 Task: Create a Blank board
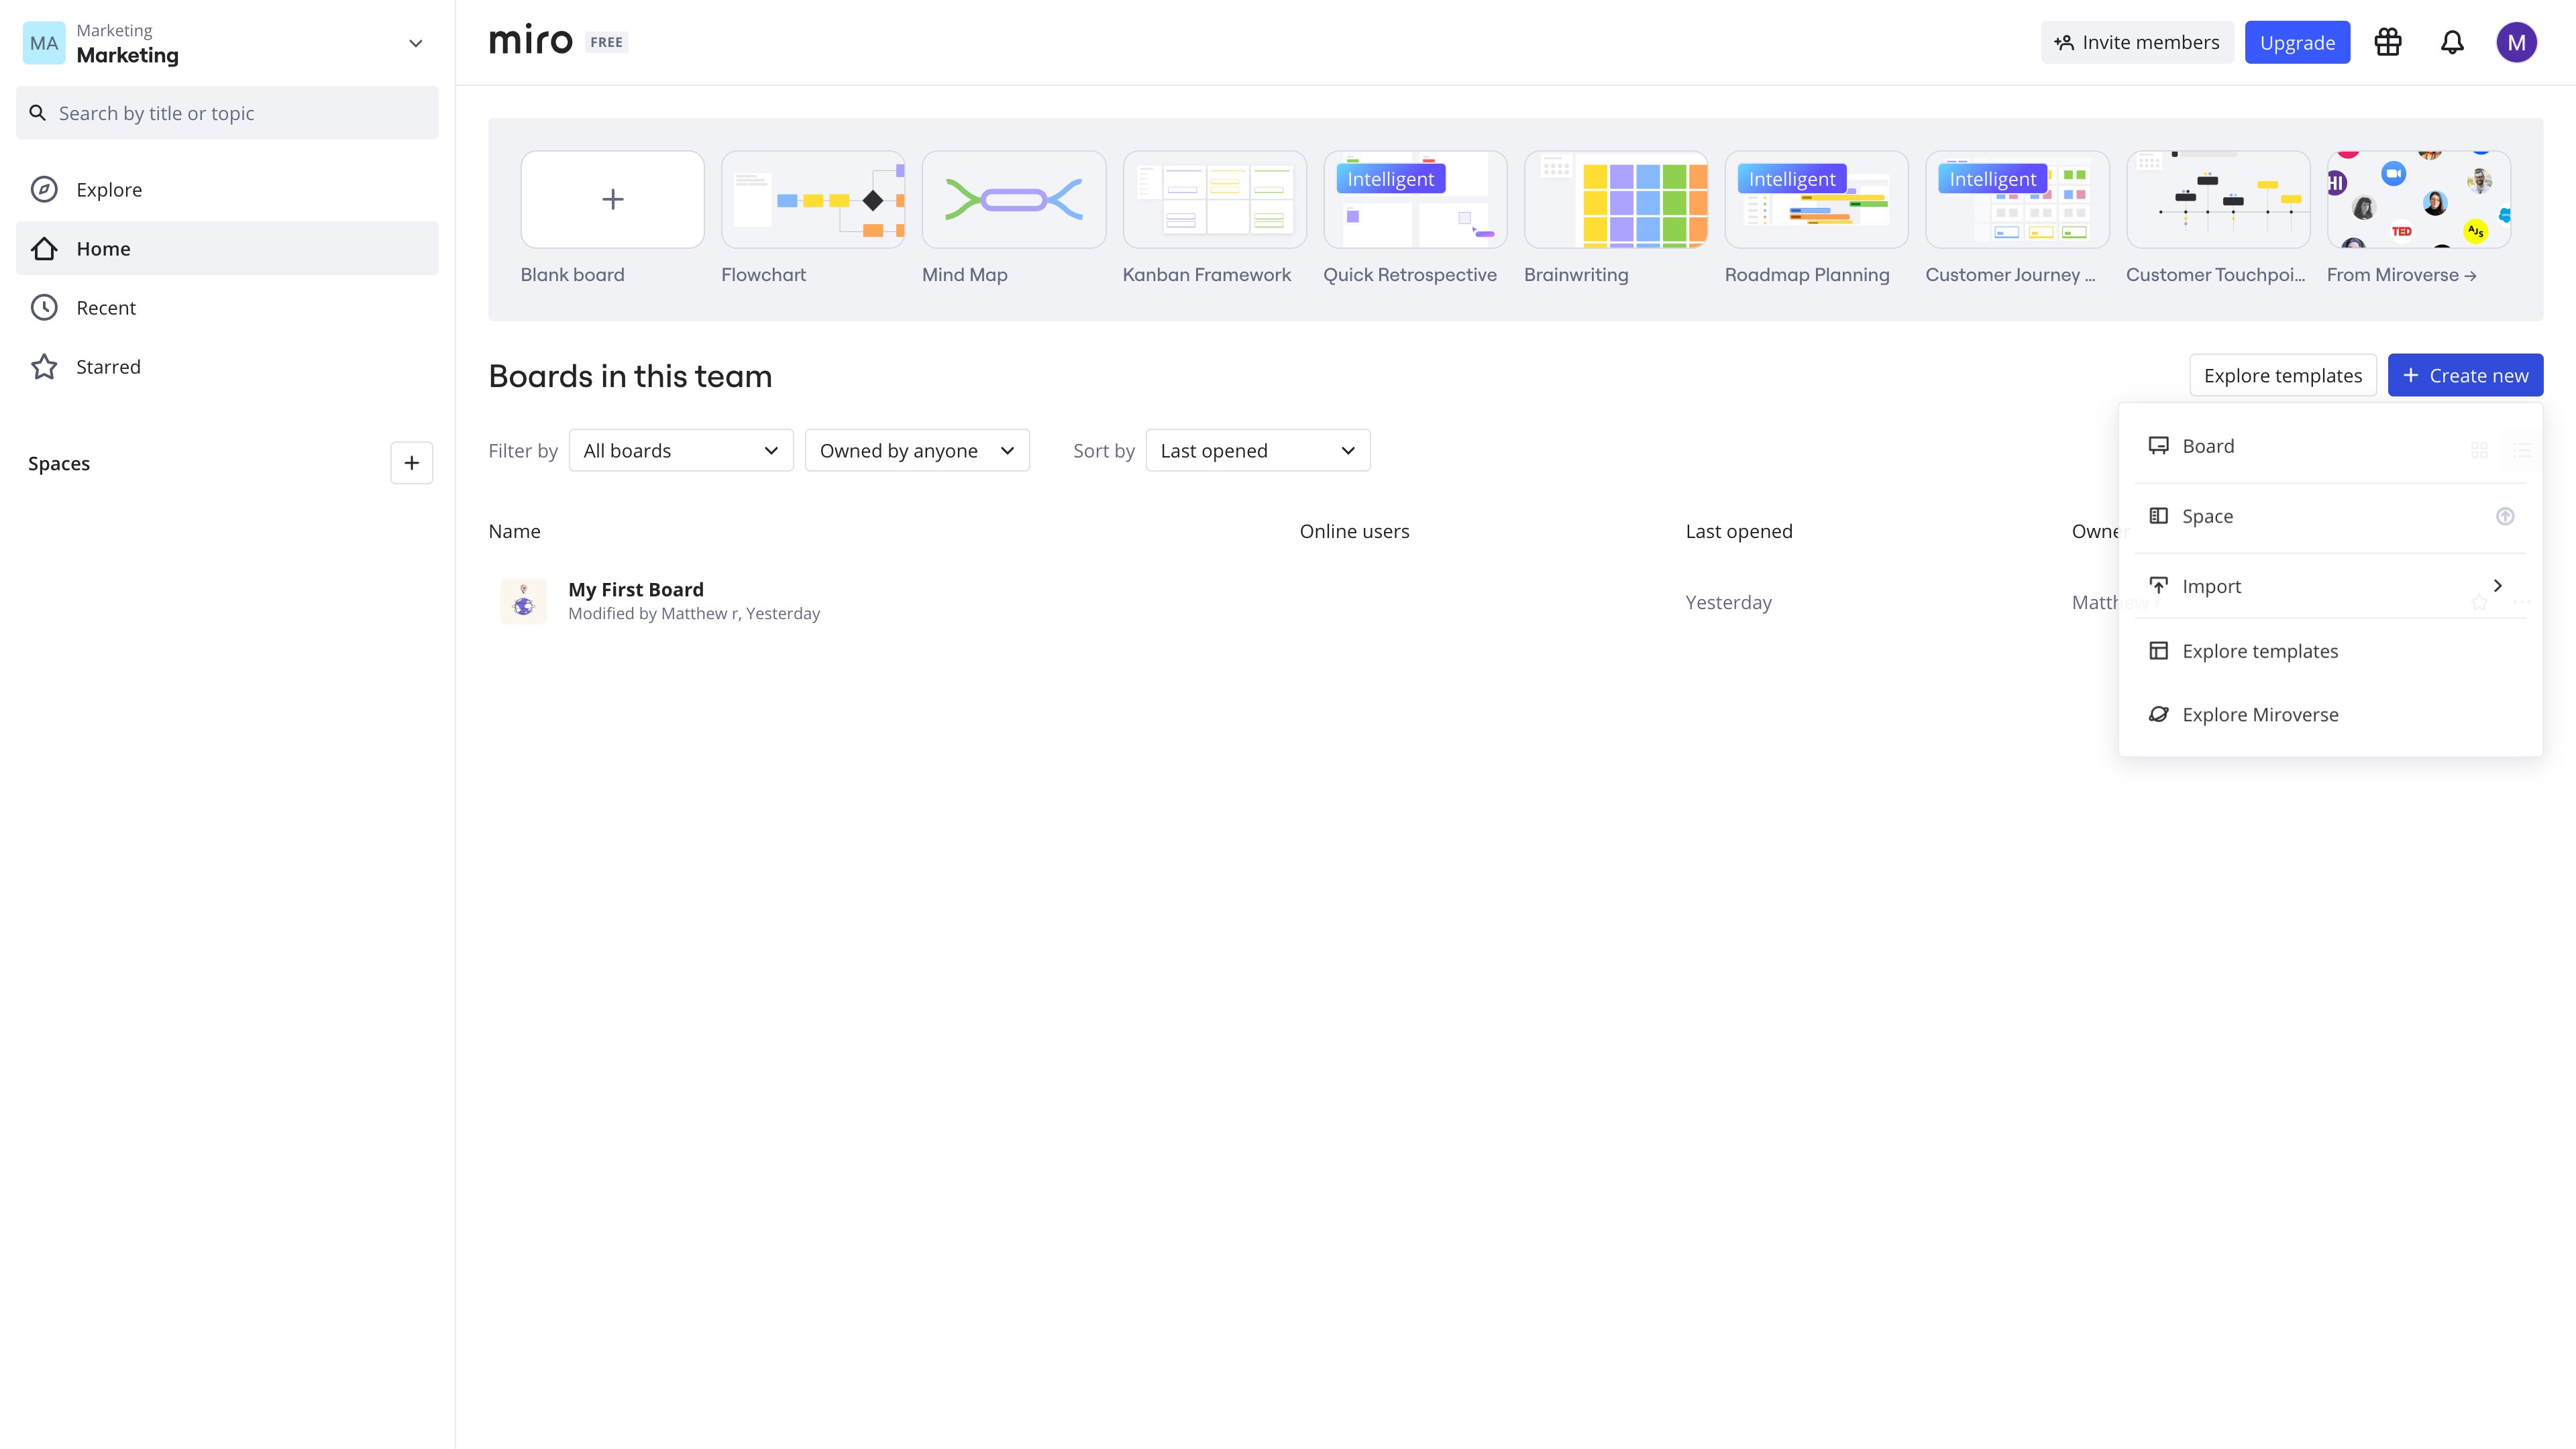point(612,199)
